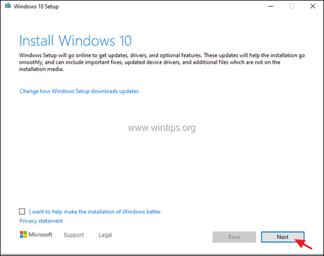Image resolution: width=324 pixels, height=256 pixels.
Task: Minimize the Windows 10 Setup window
Action: tap(270, 6)
